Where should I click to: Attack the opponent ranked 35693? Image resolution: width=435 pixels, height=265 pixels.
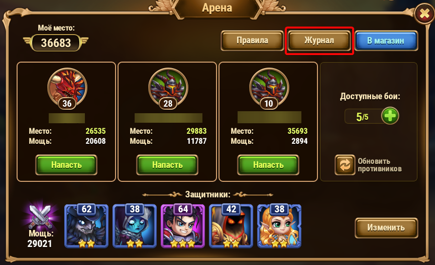point(268,165)
